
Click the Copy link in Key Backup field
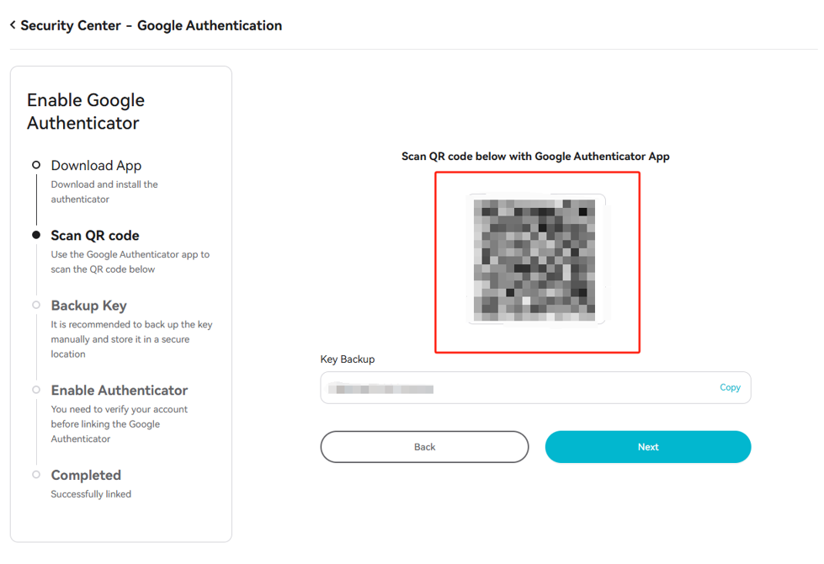[x=730, y=387]
